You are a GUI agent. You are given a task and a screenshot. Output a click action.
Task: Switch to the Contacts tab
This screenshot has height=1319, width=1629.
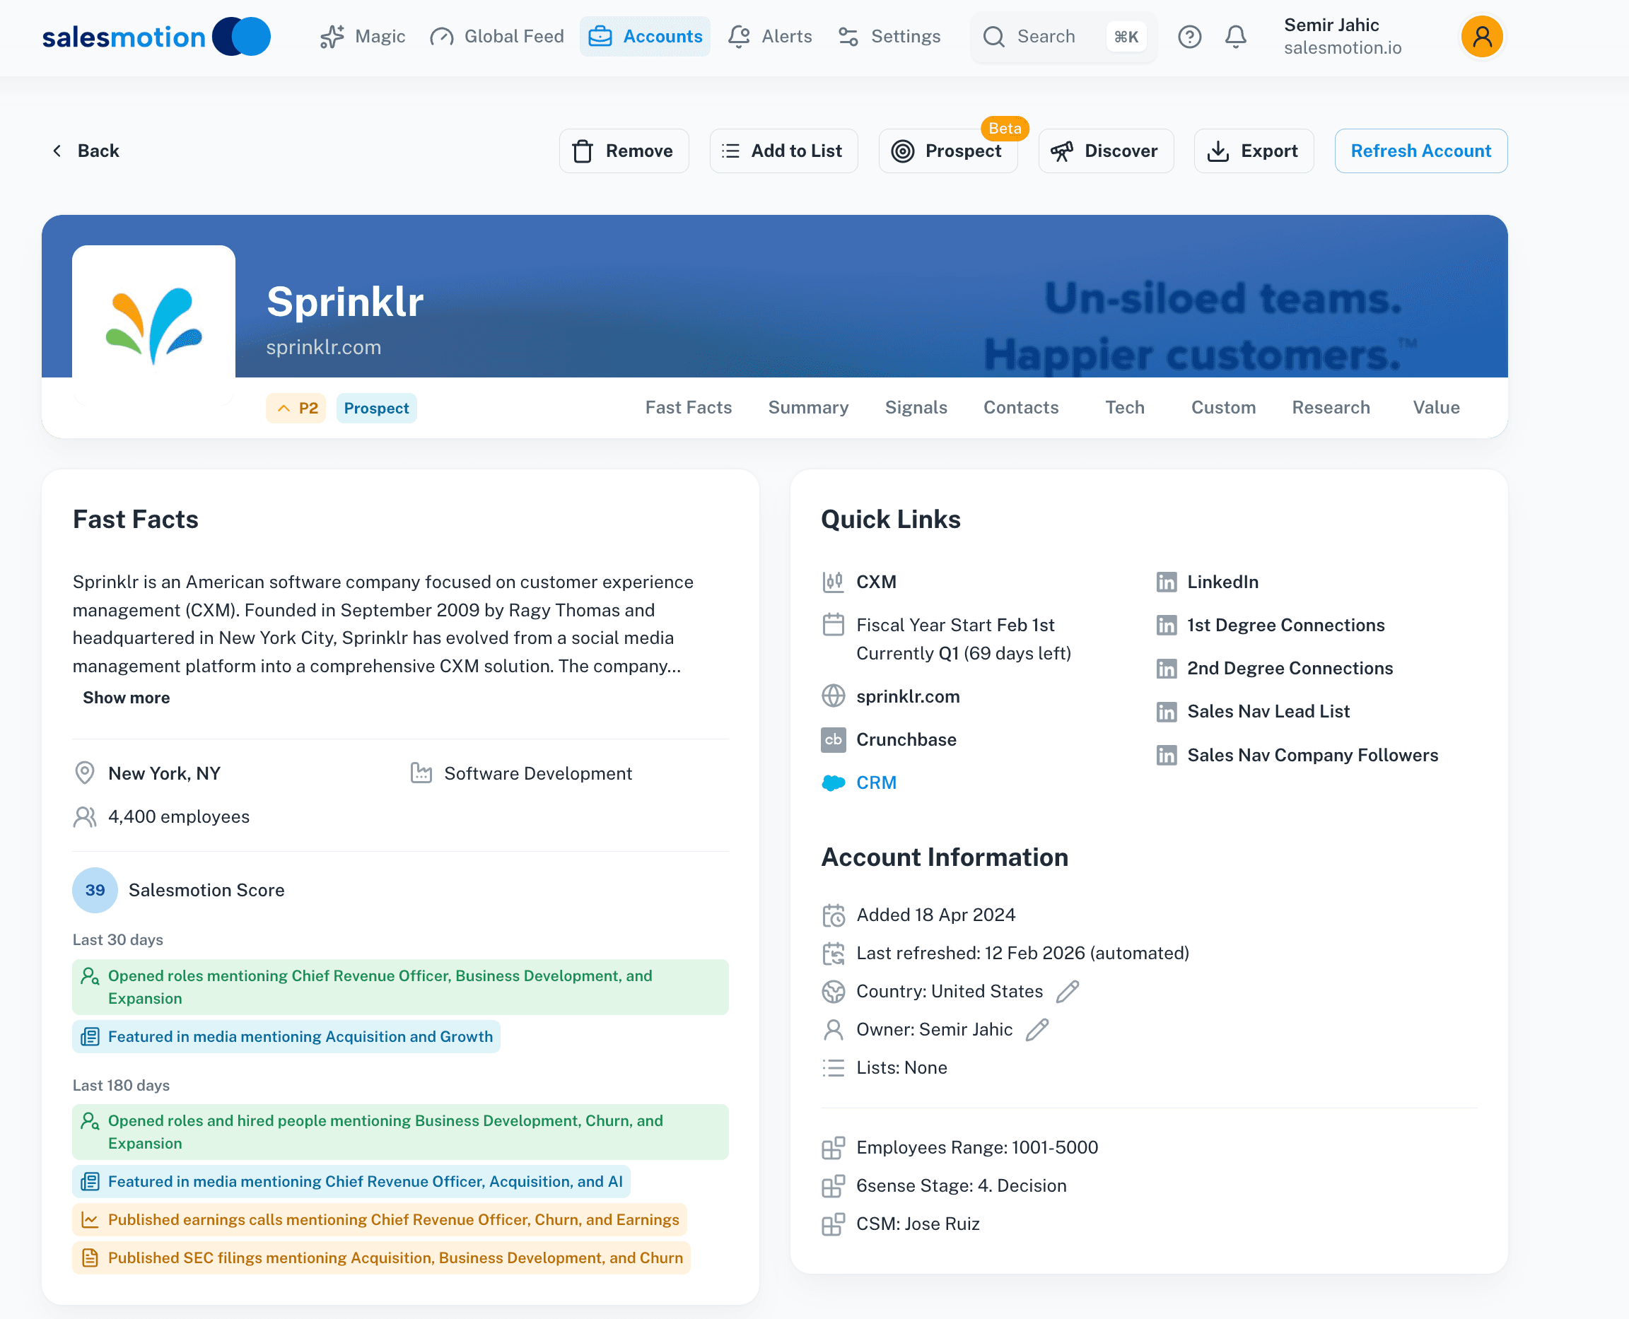click(1020, 407)
